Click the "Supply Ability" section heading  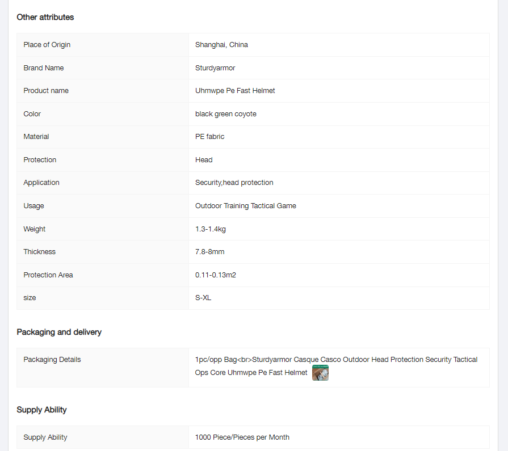(42, 410)
